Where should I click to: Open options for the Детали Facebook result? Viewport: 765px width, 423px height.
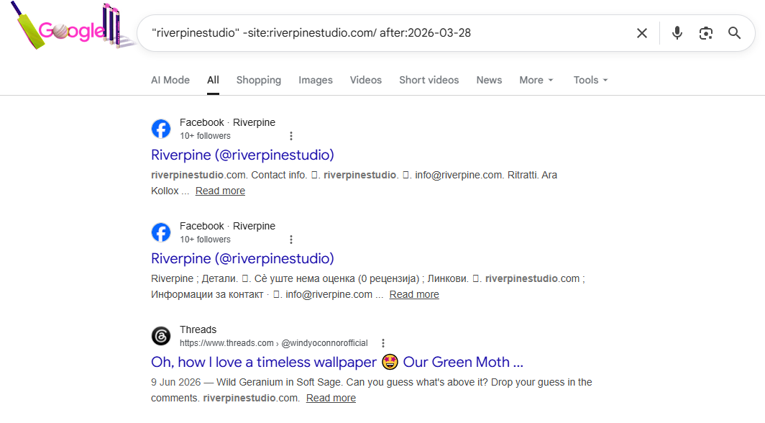(x=290, y=240)
